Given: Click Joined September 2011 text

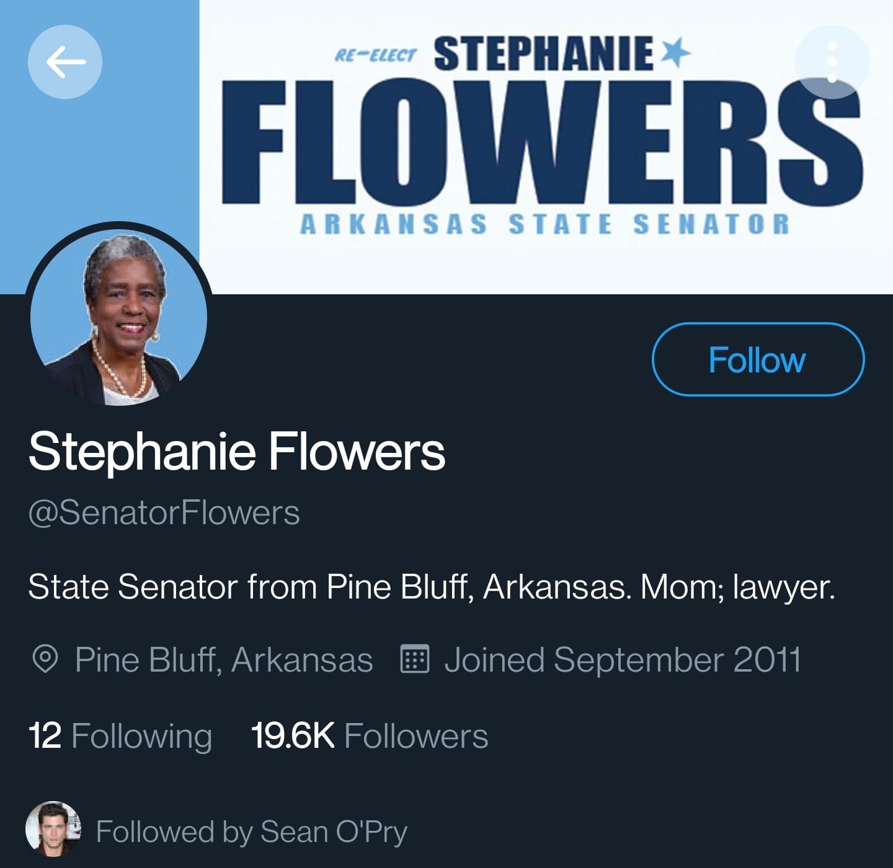Looking at the screenshot, I should (623, 660).
